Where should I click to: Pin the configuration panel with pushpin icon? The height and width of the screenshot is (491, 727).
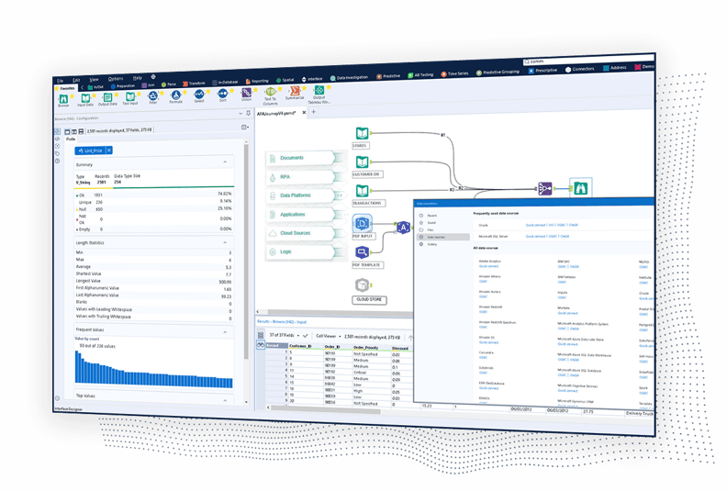pyautogui.click(x=249, y=113)
